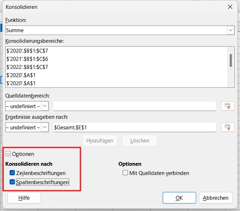Open the Quelldatenbereich undefiniert dropdown

tap(45, 106)
